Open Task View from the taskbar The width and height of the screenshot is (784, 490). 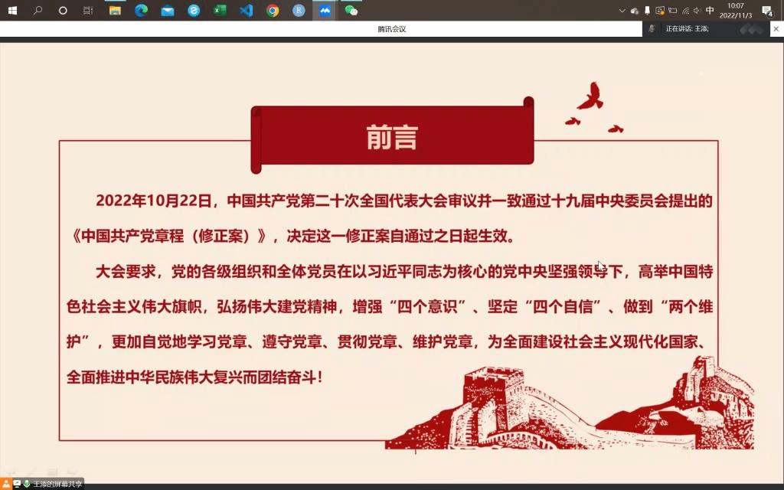[88, 11]
